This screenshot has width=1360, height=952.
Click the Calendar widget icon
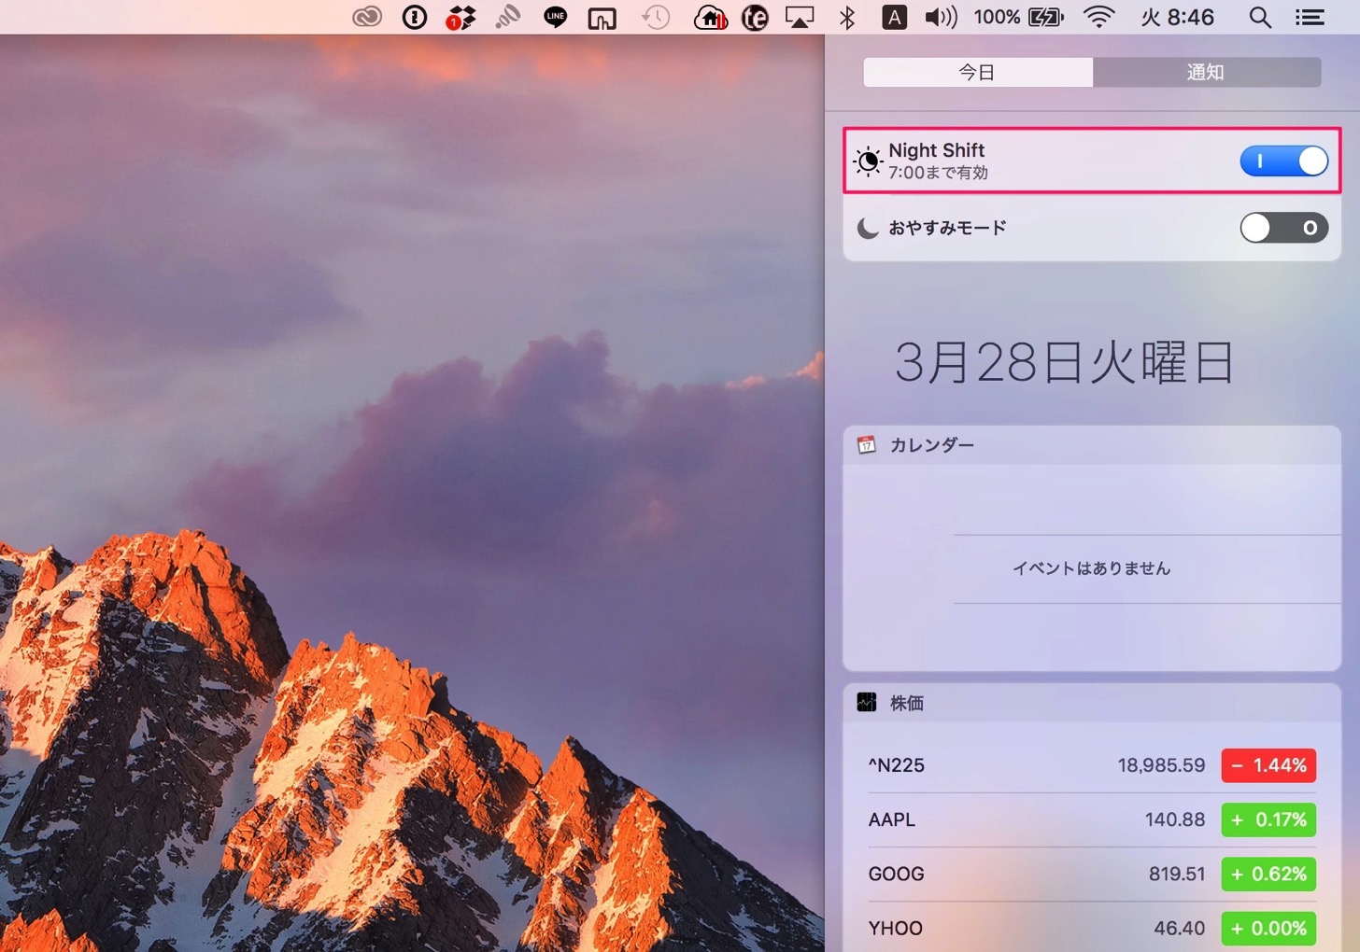click(x=867, y=445)
